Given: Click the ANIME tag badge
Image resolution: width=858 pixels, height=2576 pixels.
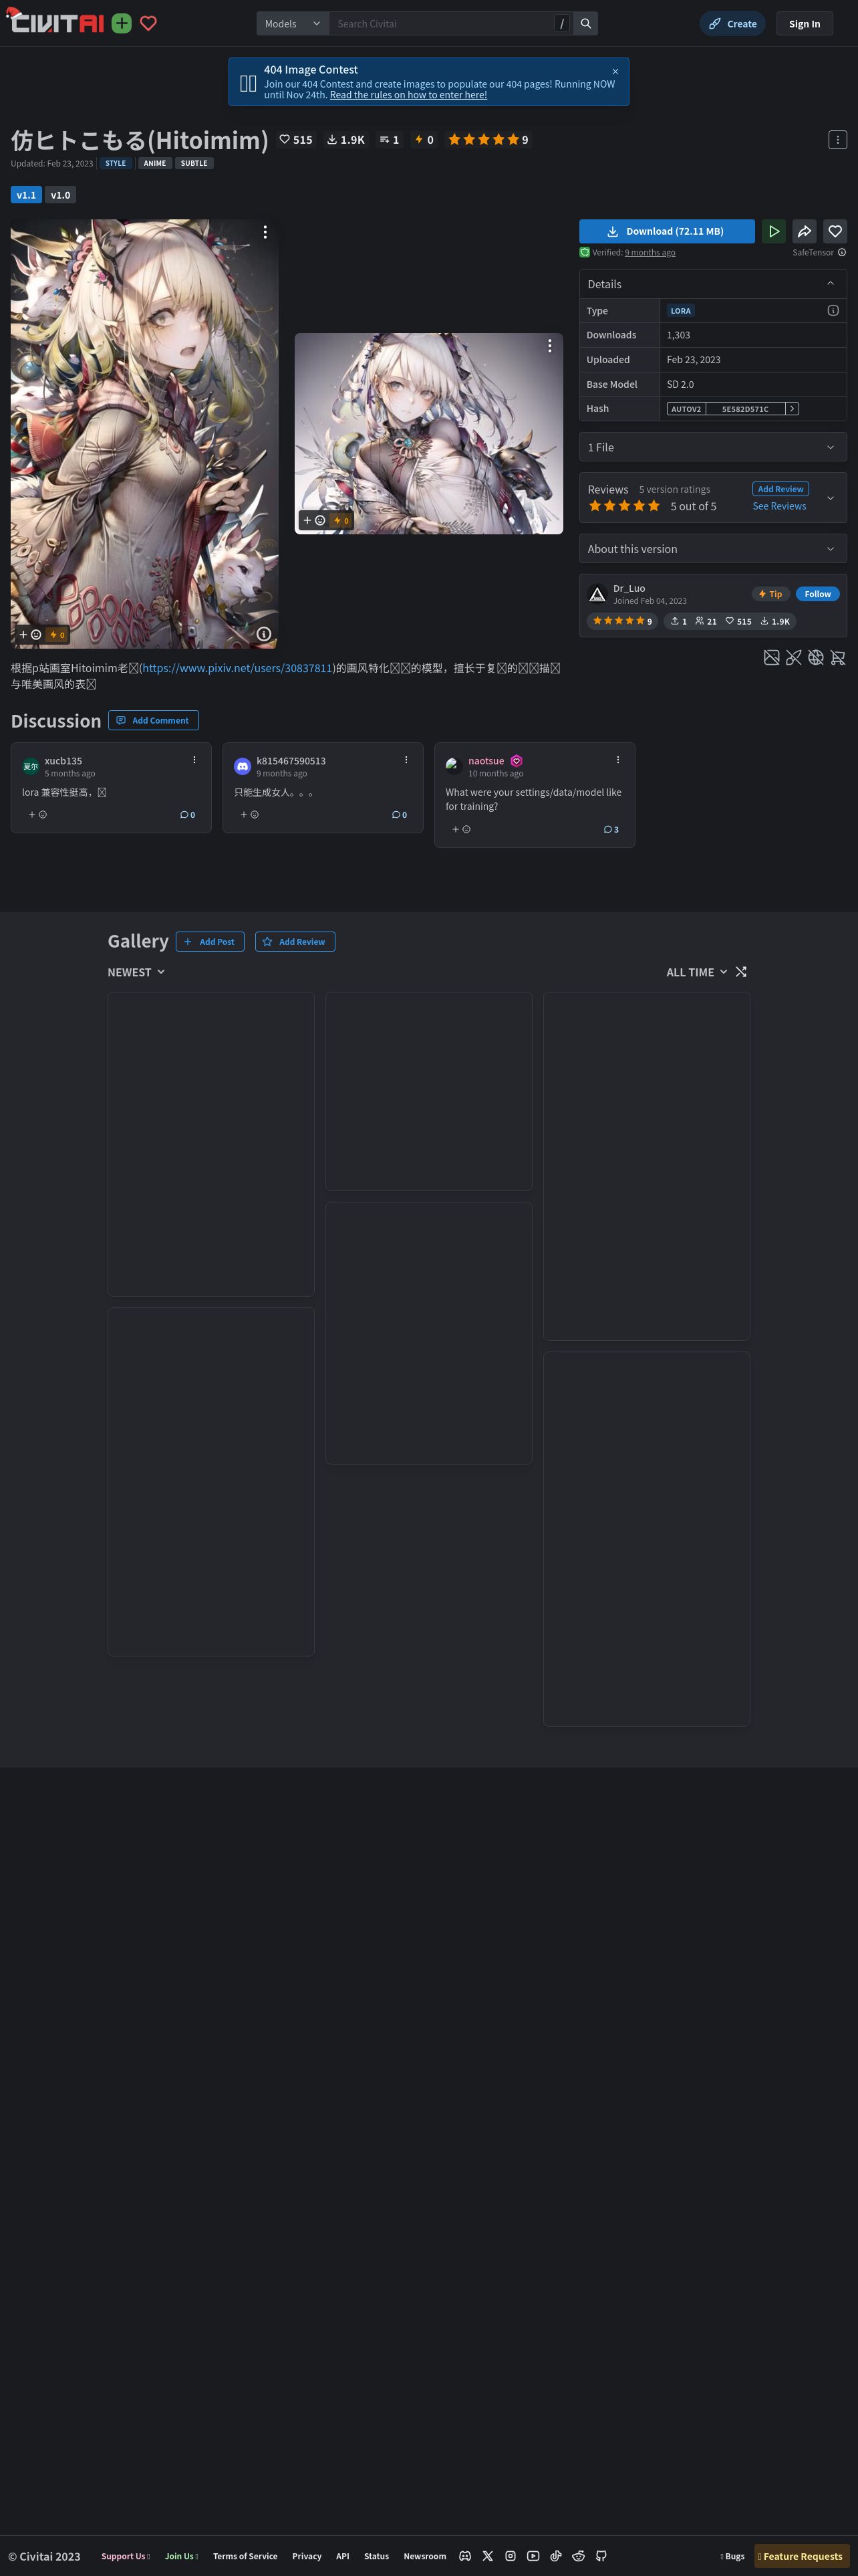Looking at the screenshot, I should click(155, 163).
